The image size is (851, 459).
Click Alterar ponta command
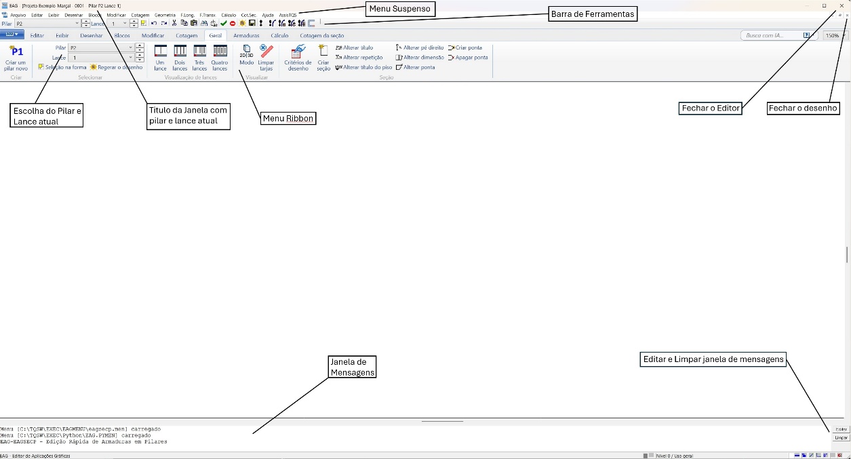pyautogui.click(x=415, y=67)
